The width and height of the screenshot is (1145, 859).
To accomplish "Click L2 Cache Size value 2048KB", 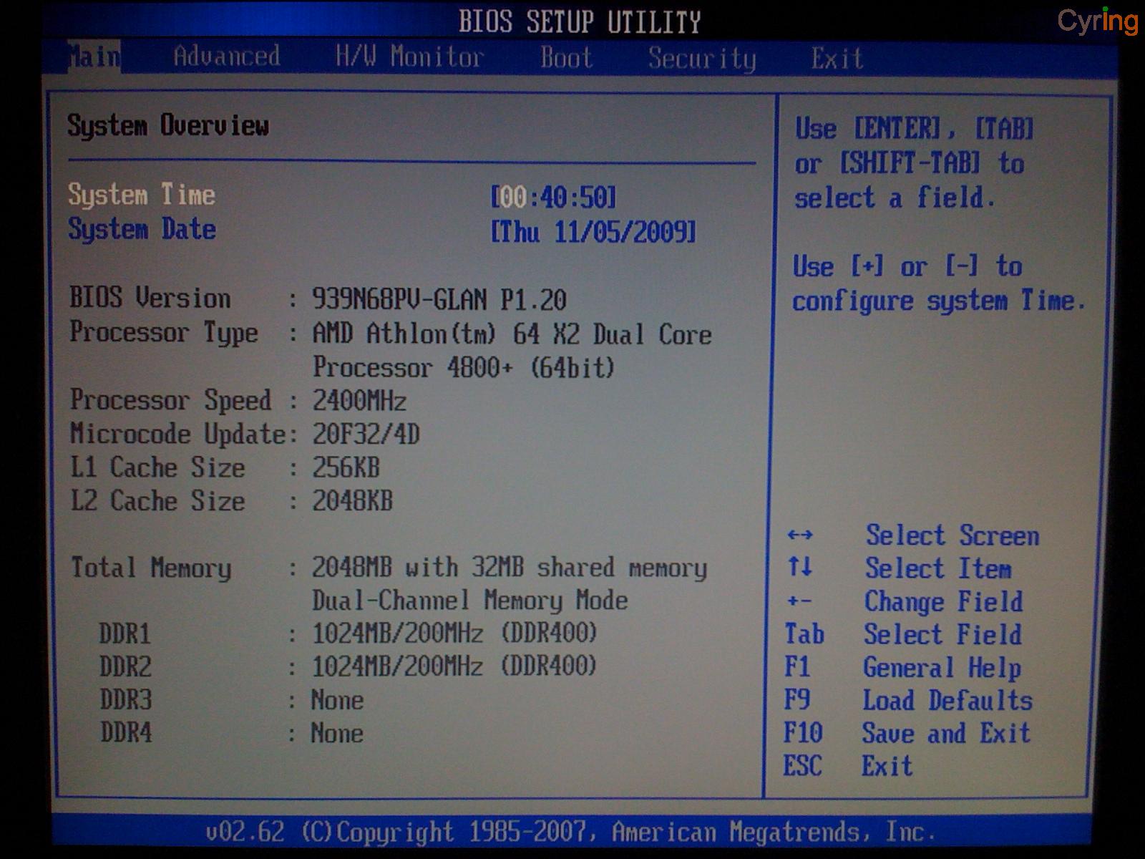I will (352, 501).
